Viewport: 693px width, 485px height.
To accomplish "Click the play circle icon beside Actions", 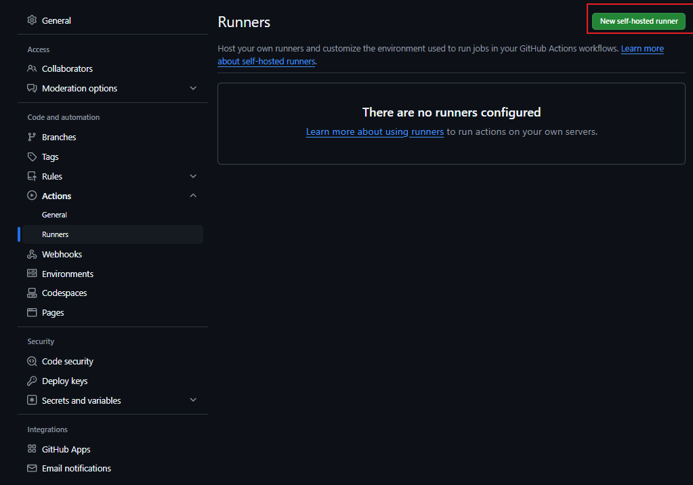I will click(32, 195).
